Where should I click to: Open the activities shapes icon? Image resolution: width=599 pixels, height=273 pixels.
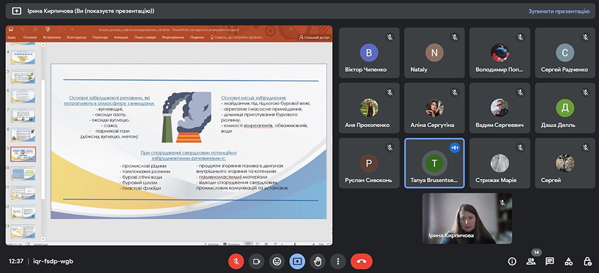(568, 261)
